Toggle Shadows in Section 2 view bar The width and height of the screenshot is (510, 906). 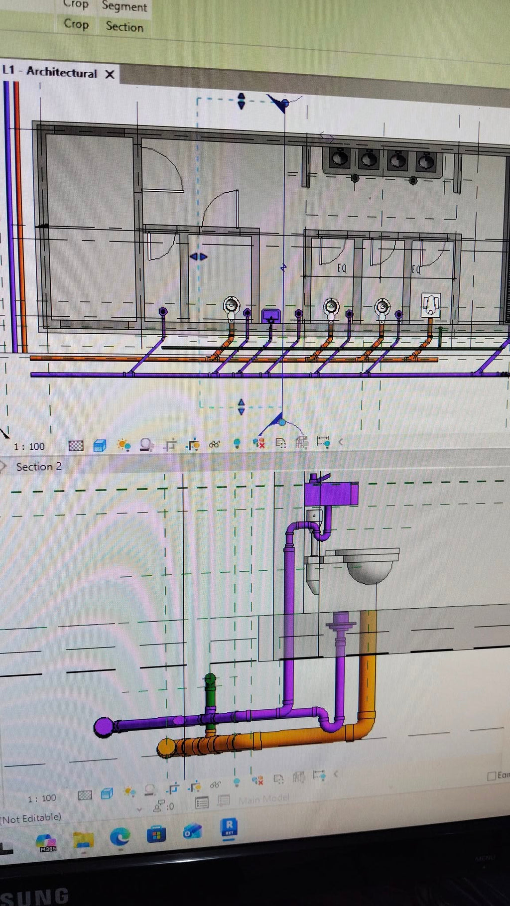coord(149,790)
